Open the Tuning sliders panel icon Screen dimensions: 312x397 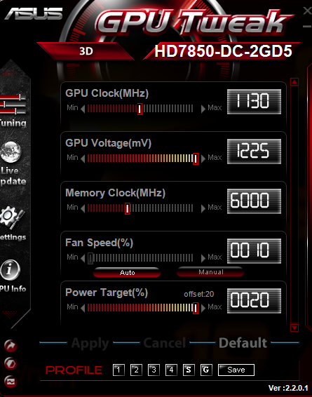pos(13,105)
